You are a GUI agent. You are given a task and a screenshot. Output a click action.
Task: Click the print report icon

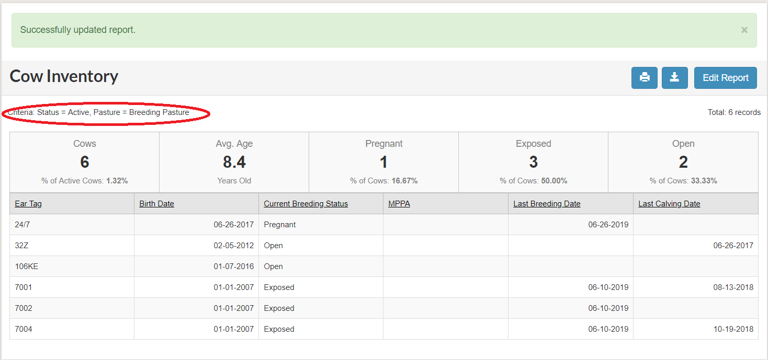coord(644,77)
